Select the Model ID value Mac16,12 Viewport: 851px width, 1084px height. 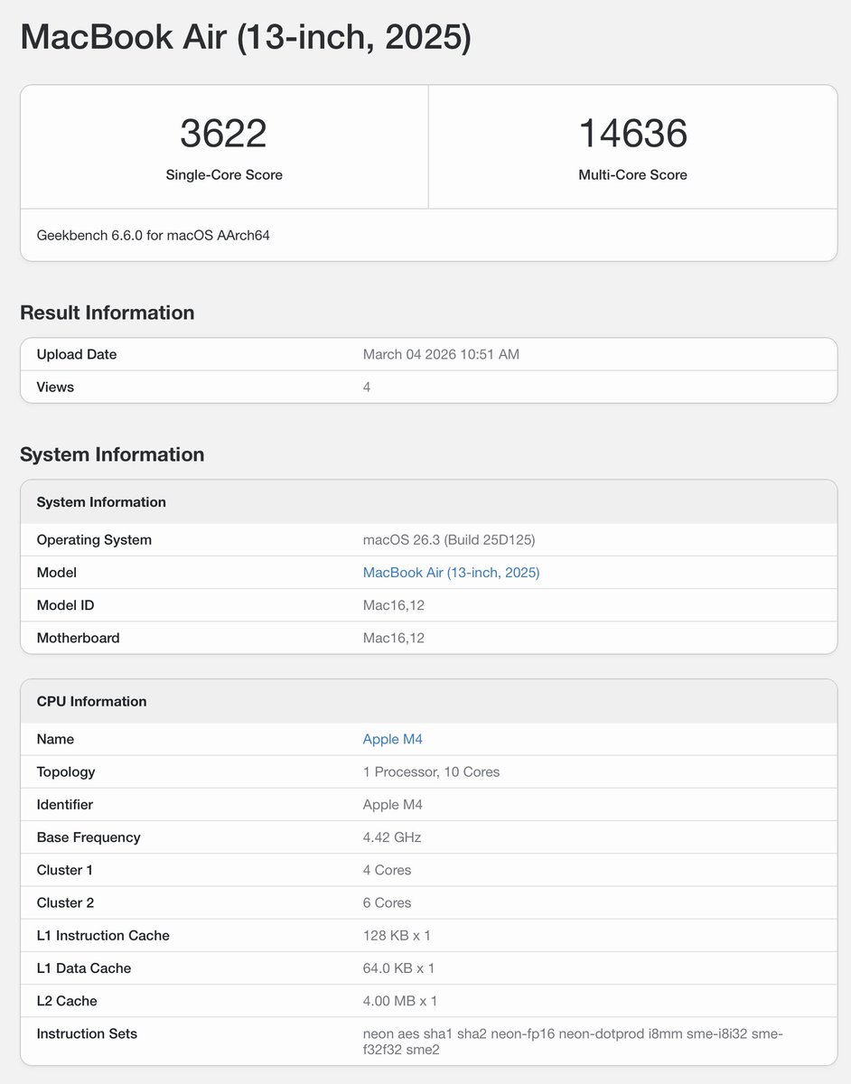(394, 605)
